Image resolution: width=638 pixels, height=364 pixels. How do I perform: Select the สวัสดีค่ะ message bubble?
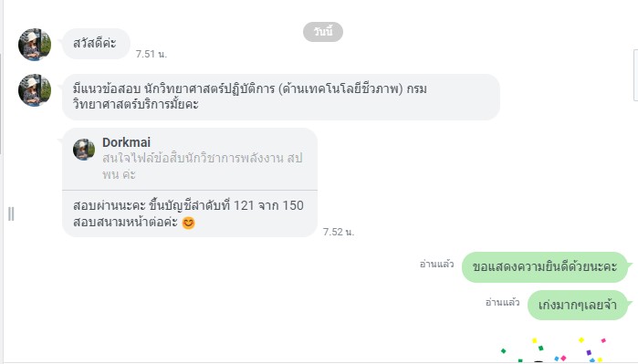point(96,44)
